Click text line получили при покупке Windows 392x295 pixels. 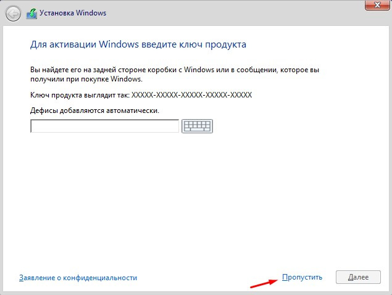(86, 79)
